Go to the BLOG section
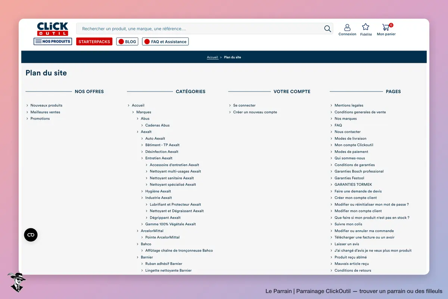This screenshot has width=448, height=299. click(x=127, y=41)
